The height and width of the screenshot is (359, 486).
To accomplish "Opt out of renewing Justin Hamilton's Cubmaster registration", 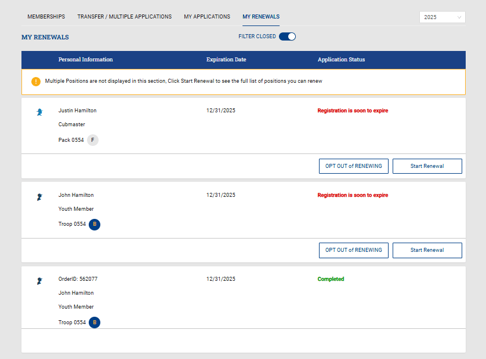I will 353,166.
